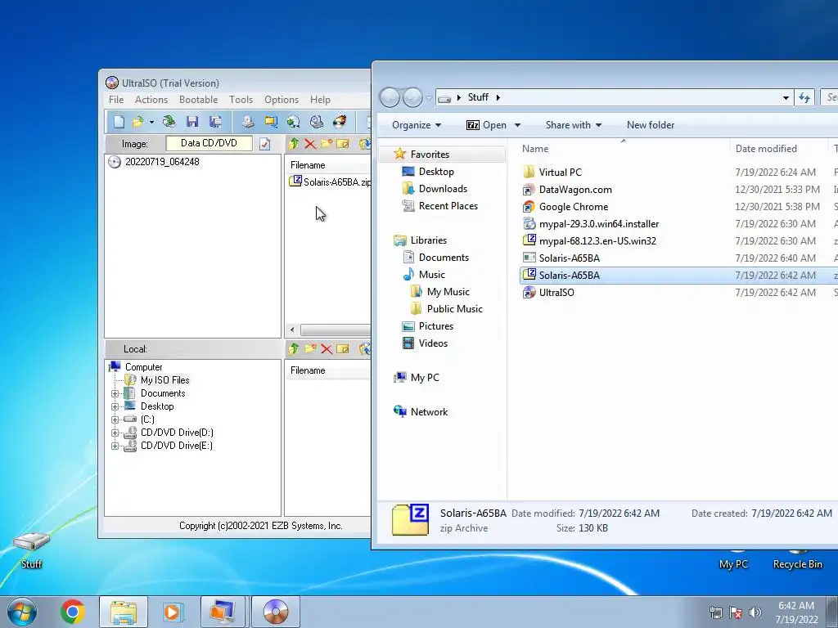This screenshot has height=628, width=838.
Task: Launch Google Chrome from the taskbar
Action: click(72, 612)
